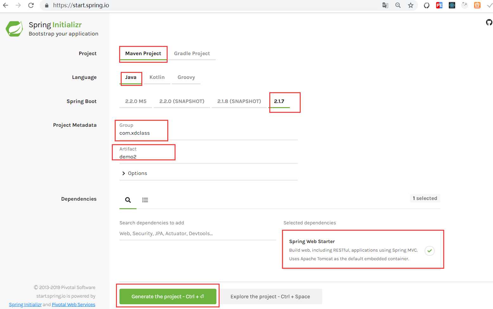Switch to the dependency search magnifier tab

pyautogui.click(x=128, y=200)
